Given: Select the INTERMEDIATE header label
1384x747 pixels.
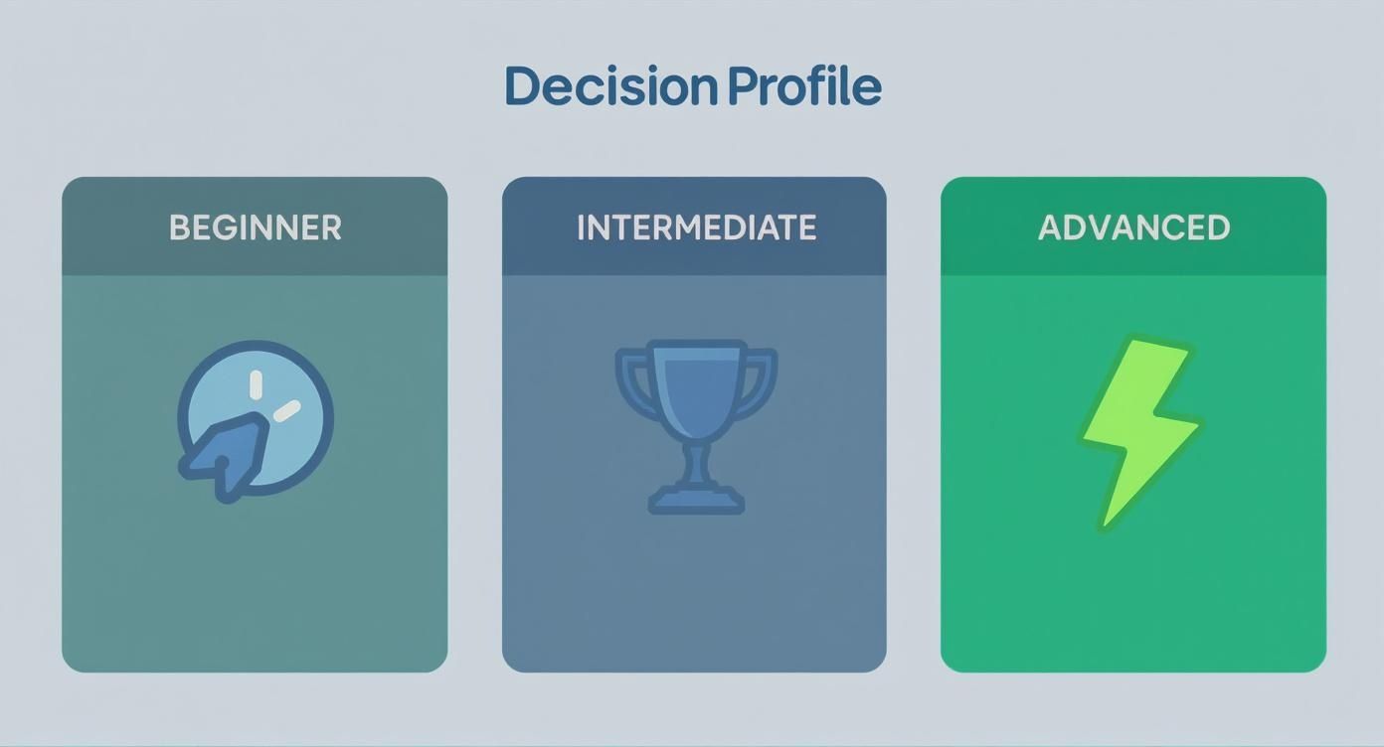Looking at the screenshot, I should (x=696, y=227).
